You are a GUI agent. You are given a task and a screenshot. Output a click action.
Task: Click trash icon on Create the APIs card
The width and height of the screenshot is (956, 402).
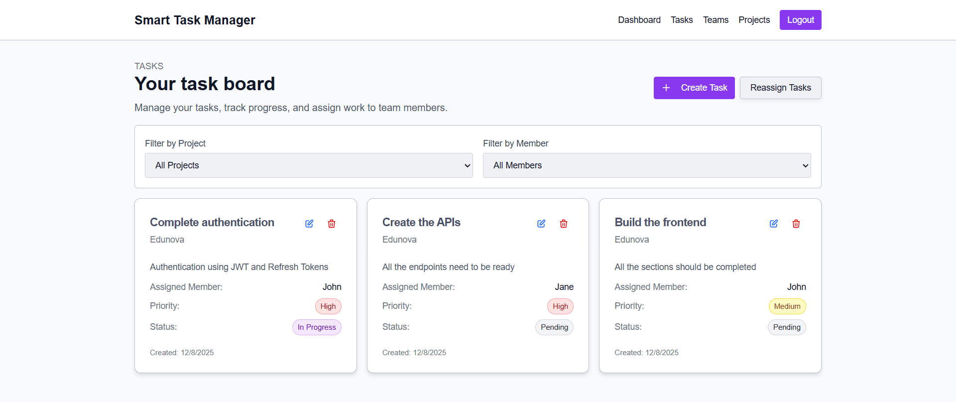coord(564,224)
